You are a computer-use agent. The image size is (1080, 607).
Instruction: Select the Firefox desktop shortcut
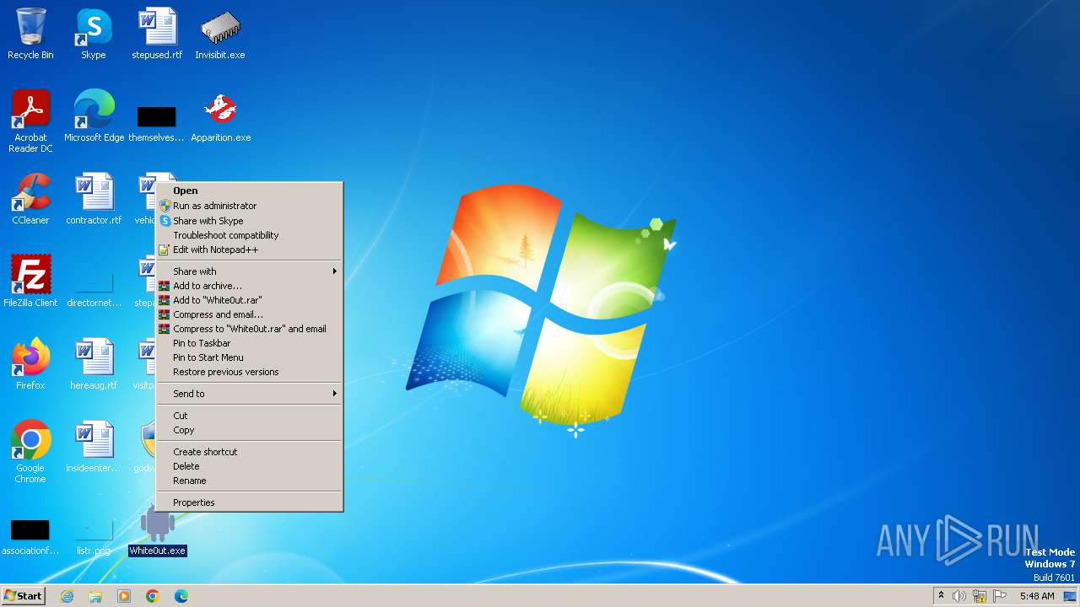[30, 364]
